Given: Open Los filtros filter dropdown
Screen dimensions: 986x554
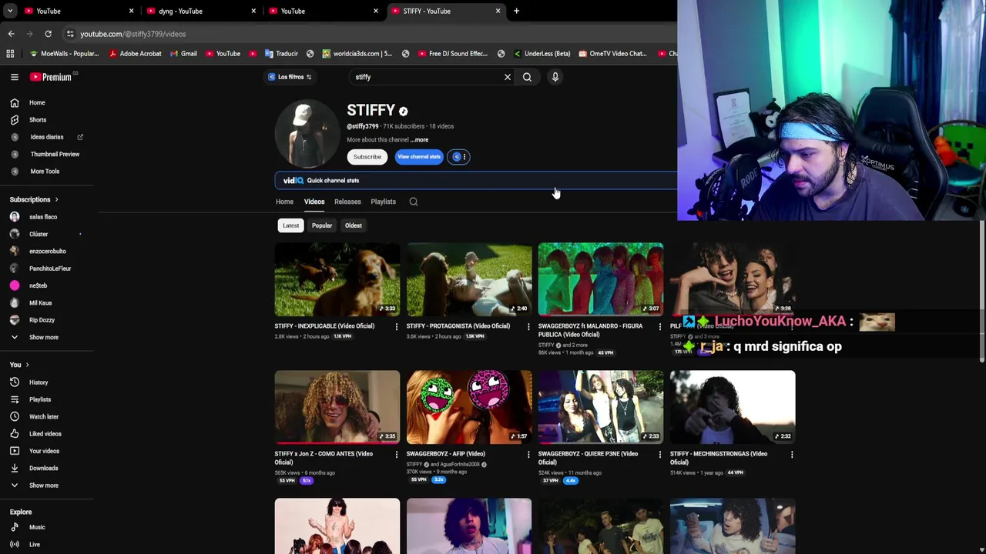Looking at the screenshot, I should click(290, 77).
